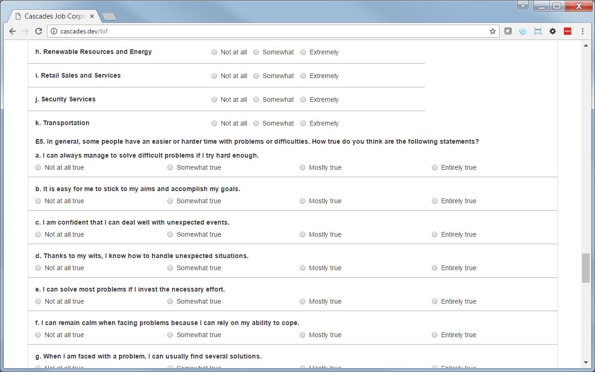Pick Extremely for Transportation
595x372 pixels.
click(x=303, y=123)
